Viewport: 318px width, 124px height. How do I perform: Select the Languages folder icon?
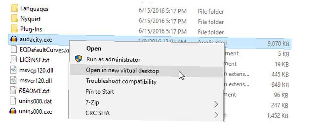[14, 9]
